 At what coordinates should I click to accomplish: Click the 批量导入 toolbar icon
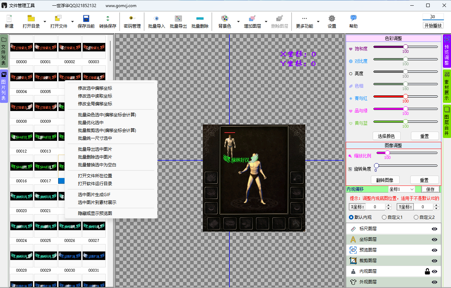pyautogui.click(x=156, y=18)
